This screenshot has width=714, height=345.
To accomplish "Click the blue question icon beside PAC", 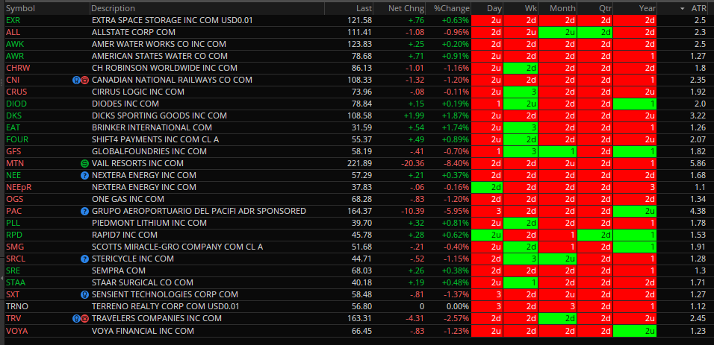I will pyautogui.click(x=84, y=211).
